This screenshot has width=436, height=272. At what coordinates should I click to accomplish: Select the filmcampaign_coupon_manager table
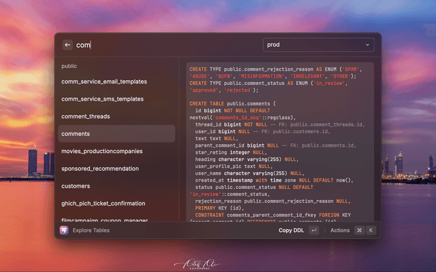pyautogui.click(x=104, y=219)
